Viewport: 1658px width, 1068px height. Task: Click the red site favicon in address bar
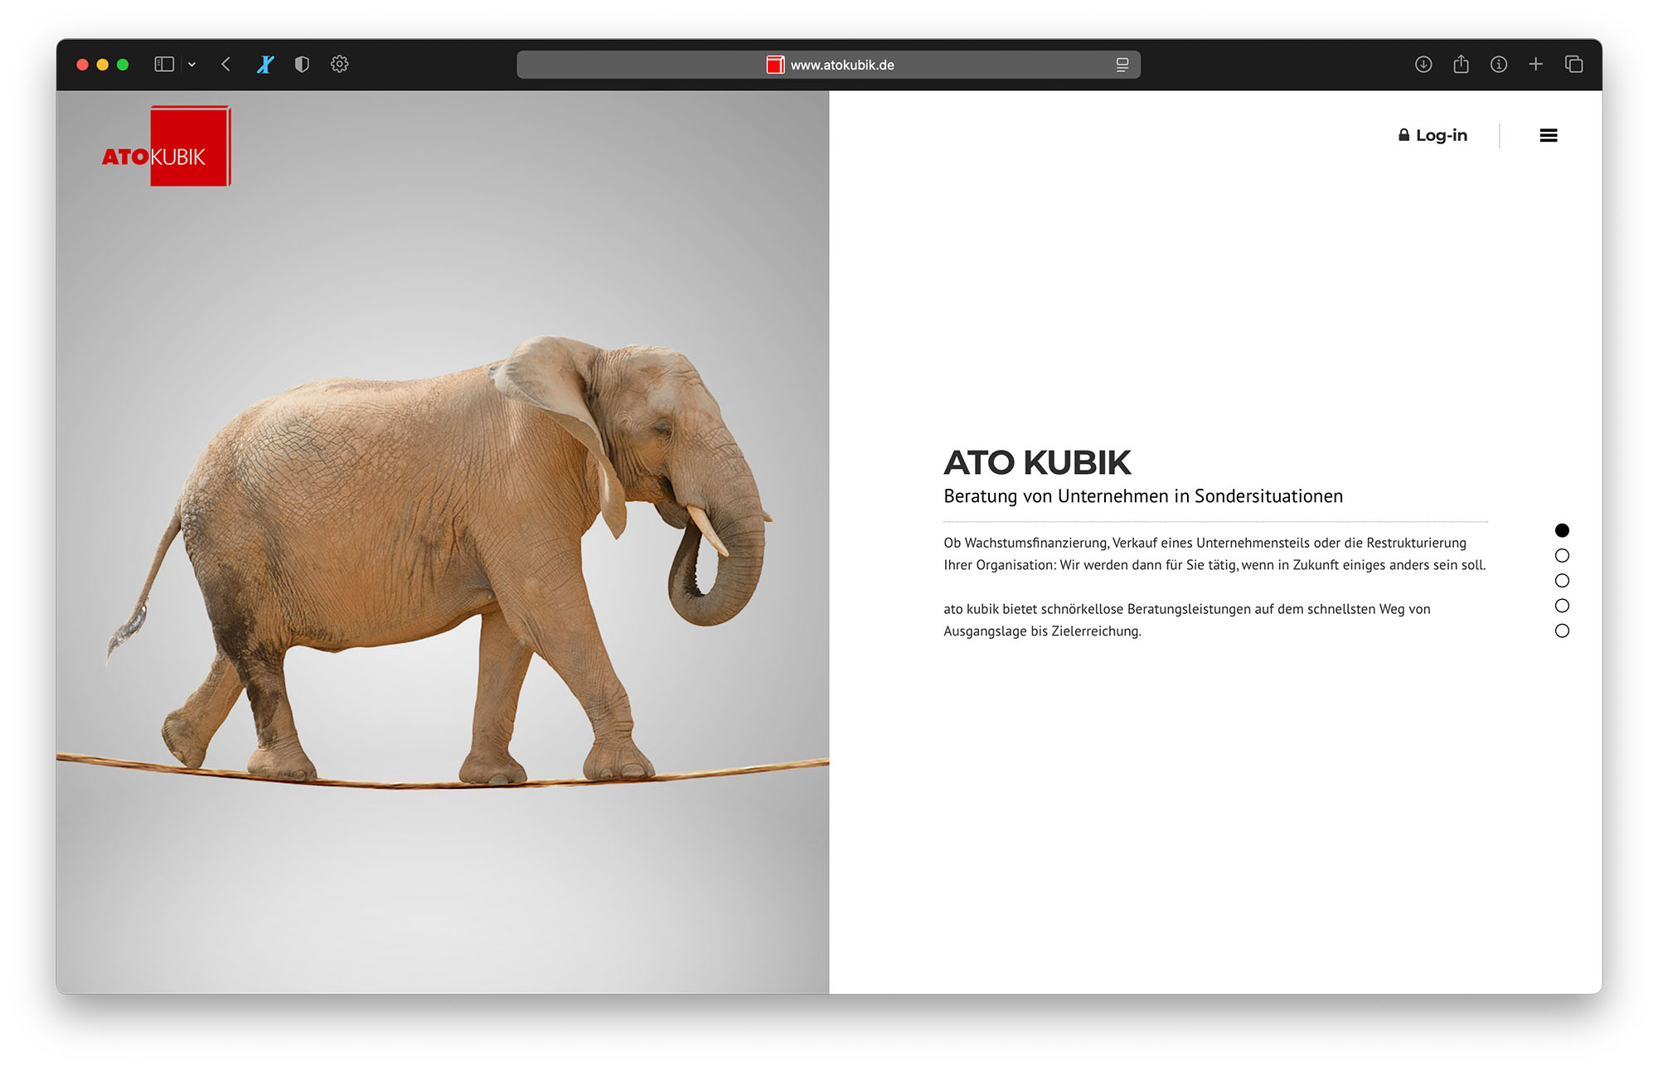pos(775,65)
